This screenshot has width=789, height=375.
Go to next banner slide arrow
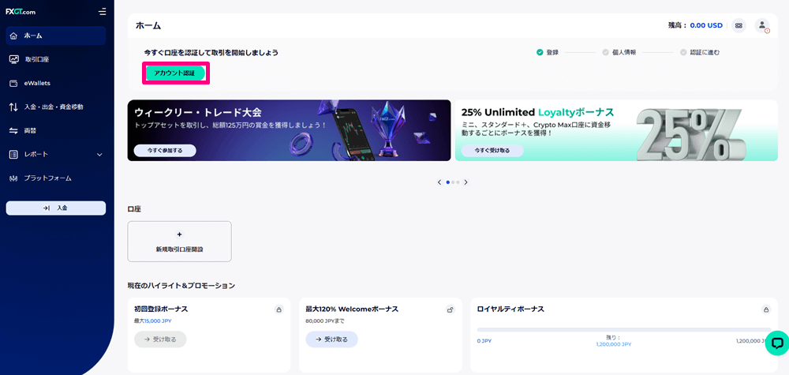pos(466,182)
